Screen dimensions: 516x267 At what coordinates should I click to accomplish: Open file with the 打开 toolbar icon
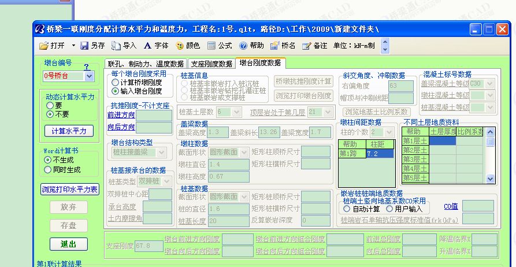(x=51, y=46)
